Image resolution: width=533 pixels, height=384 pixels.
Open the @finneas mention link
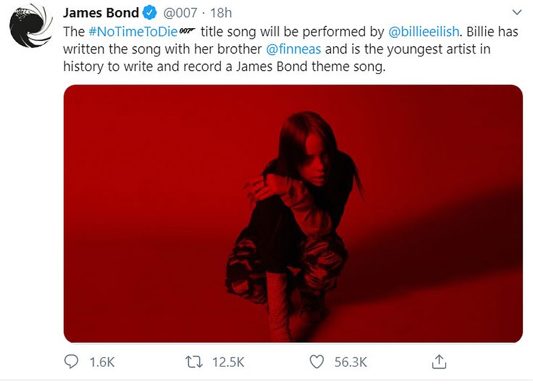pyautogui.click(x=294, y=49)
